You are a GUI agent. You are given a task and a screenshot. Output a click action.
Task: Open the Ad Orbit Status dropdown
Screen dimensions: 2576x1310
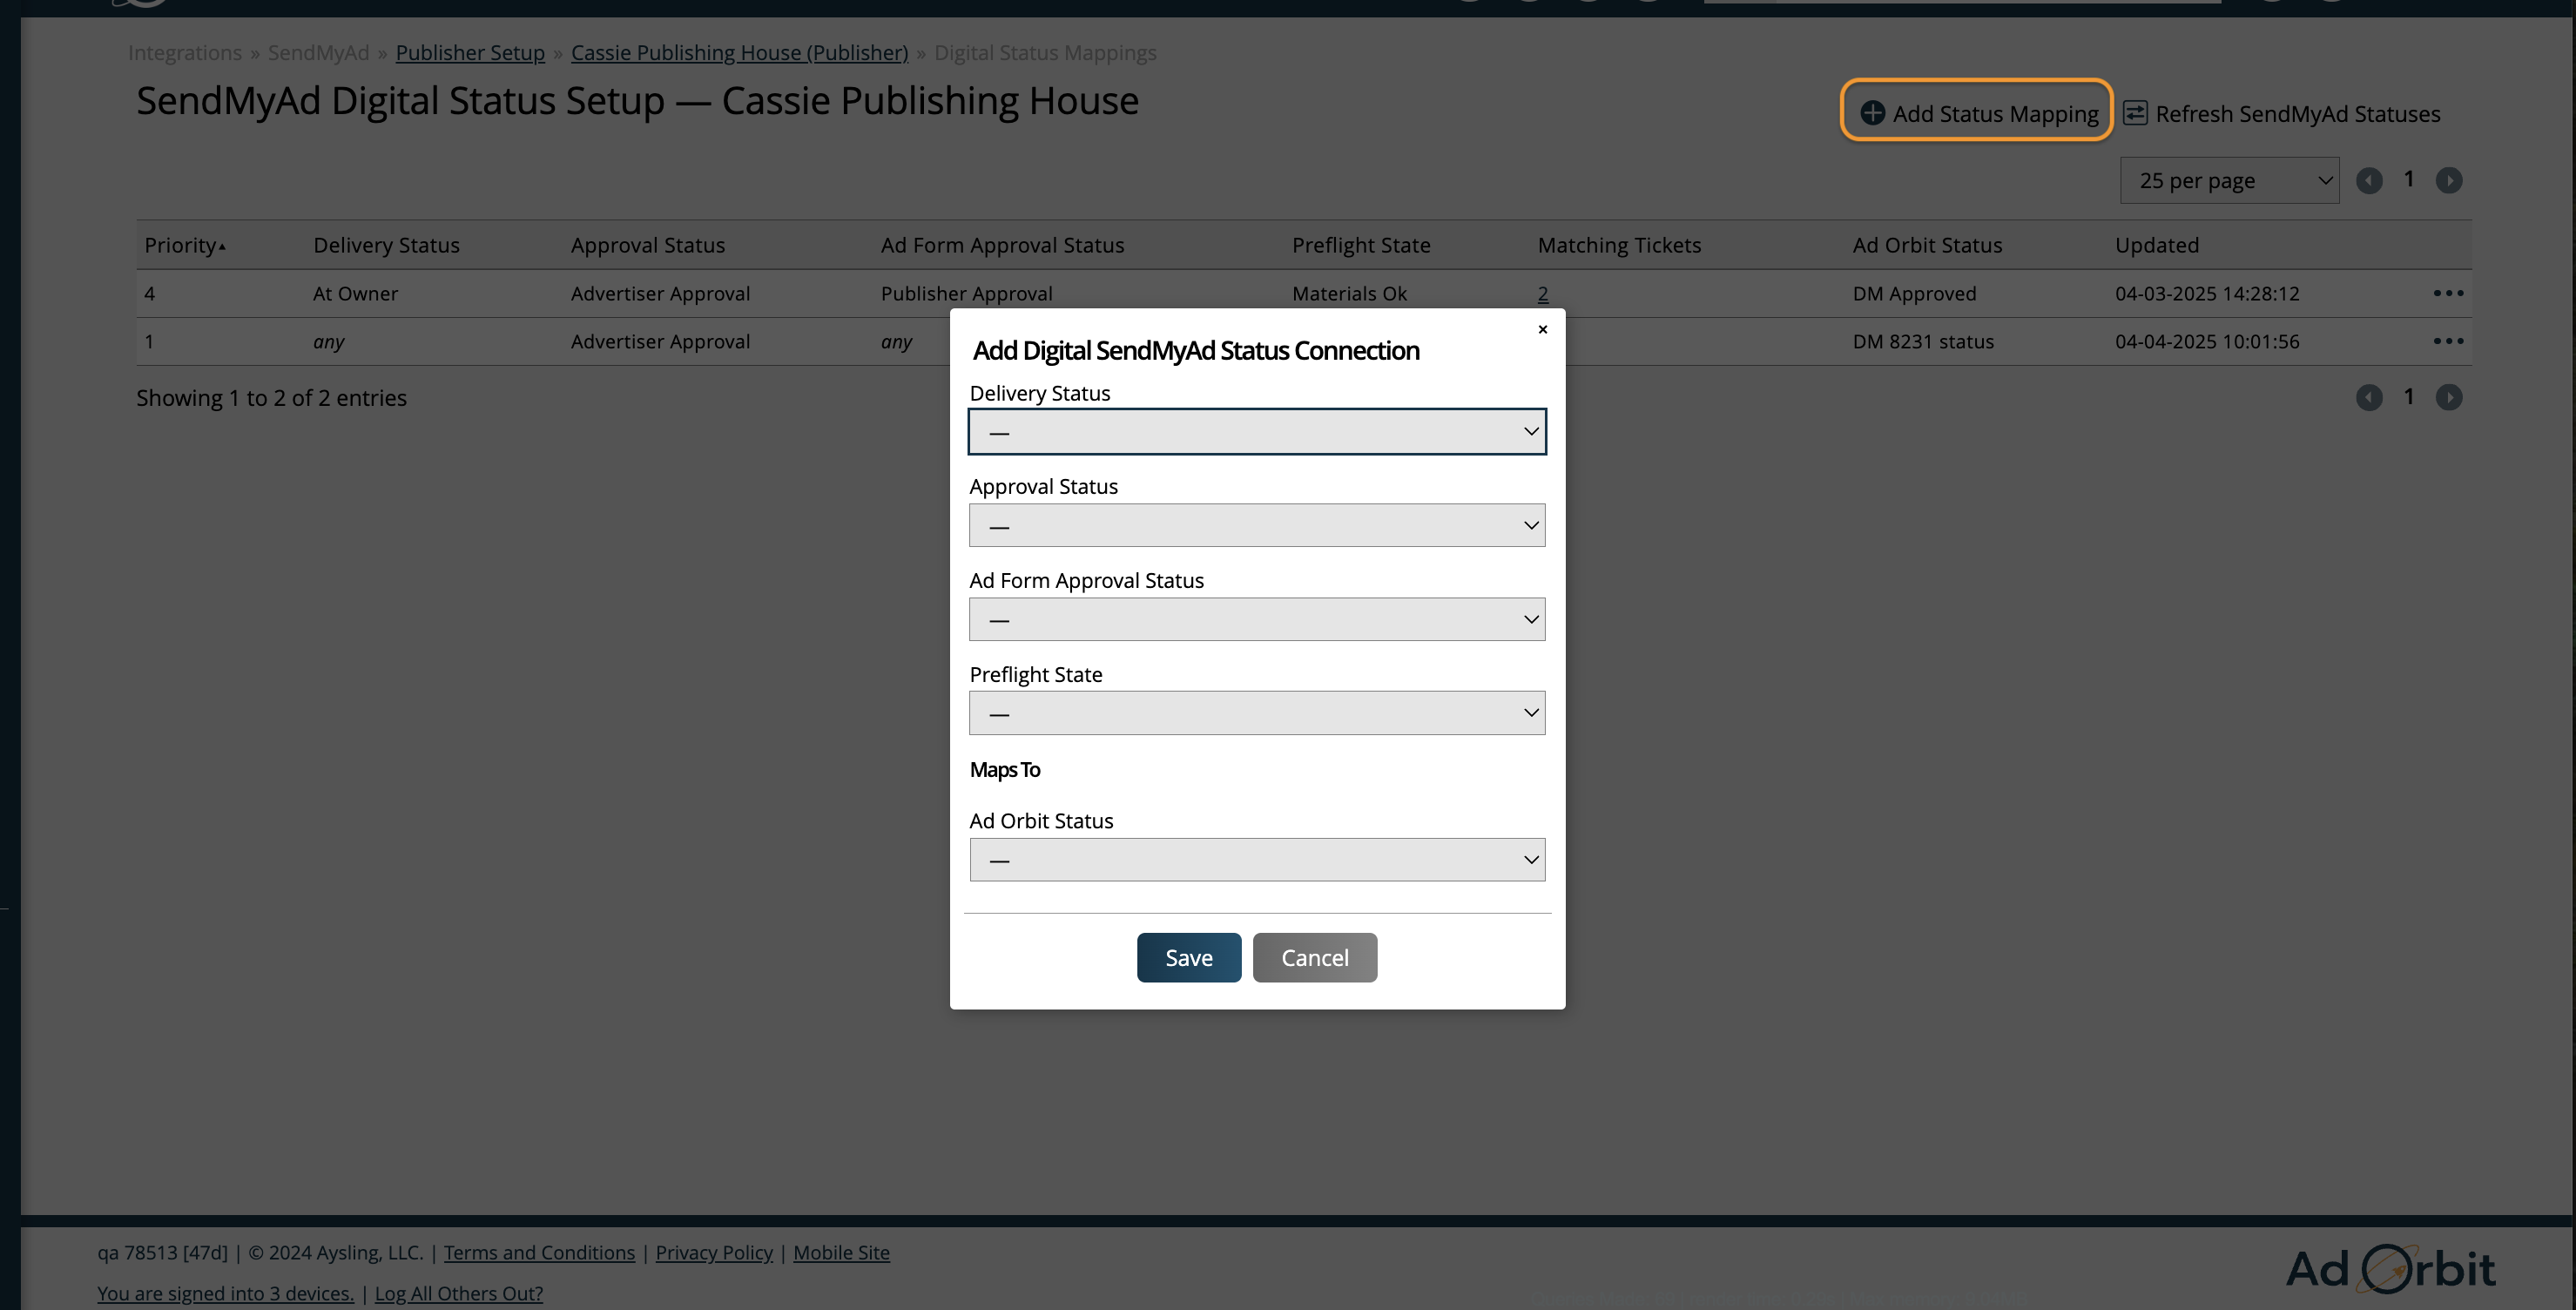1257,860
